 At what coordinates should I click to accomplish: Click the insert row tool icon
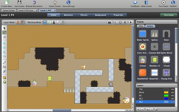pyautogui.click(x=4, y=43)
